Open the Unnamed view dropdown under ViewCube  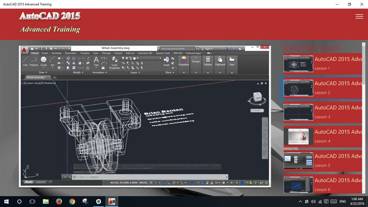(x=257, y=110)
